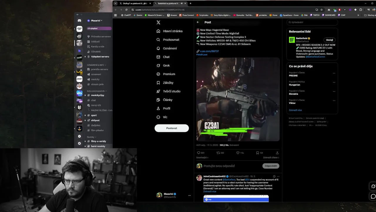Open the tab search dropdown arrow

115,4
